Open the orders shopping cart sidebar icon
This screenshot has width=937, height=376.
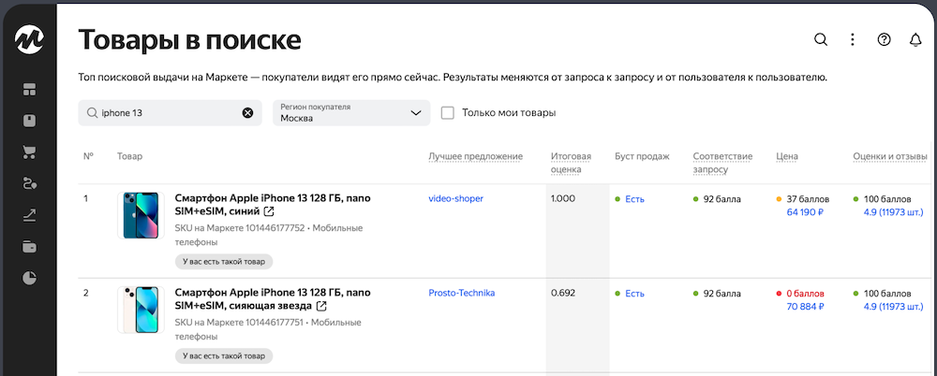(29, 152)
